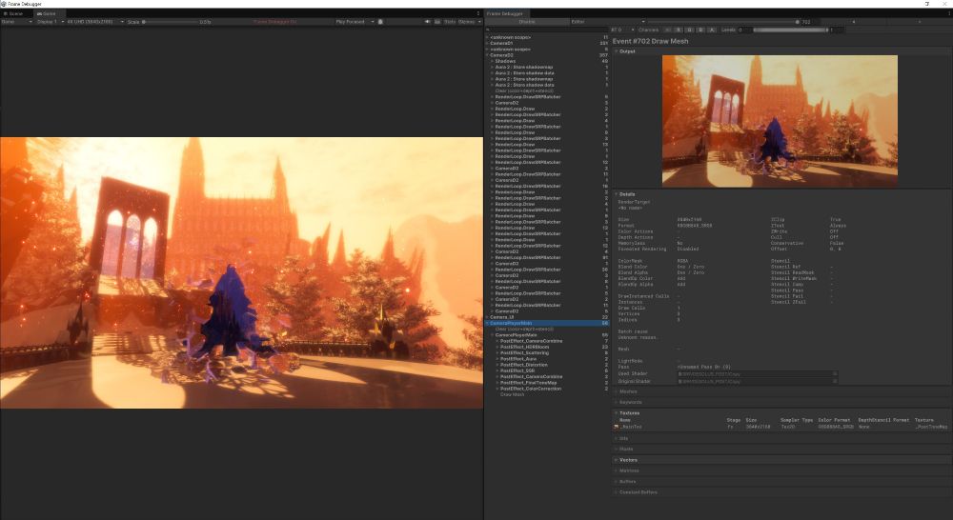Screen dimensions: 953x520
Task: Select the Frame Debugger tab
Action: point(505,14)
